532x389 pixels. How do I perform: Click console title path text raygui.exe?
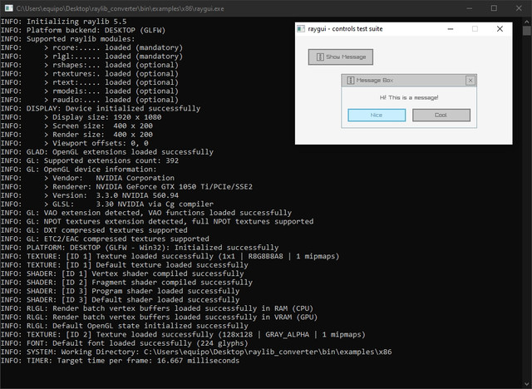[120, 8]
